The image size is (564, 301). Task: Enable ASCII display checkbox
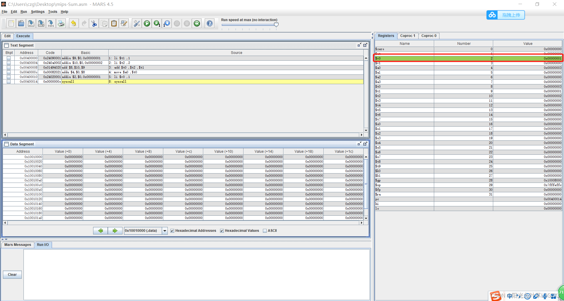coord(265,231)
